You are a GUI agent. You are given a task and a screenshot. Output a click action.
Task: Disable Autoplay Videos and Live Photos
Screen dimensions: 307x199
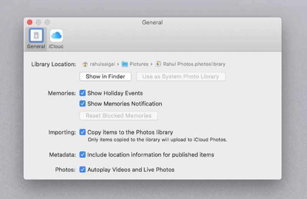pyautogui.click(x=83, y=169)
